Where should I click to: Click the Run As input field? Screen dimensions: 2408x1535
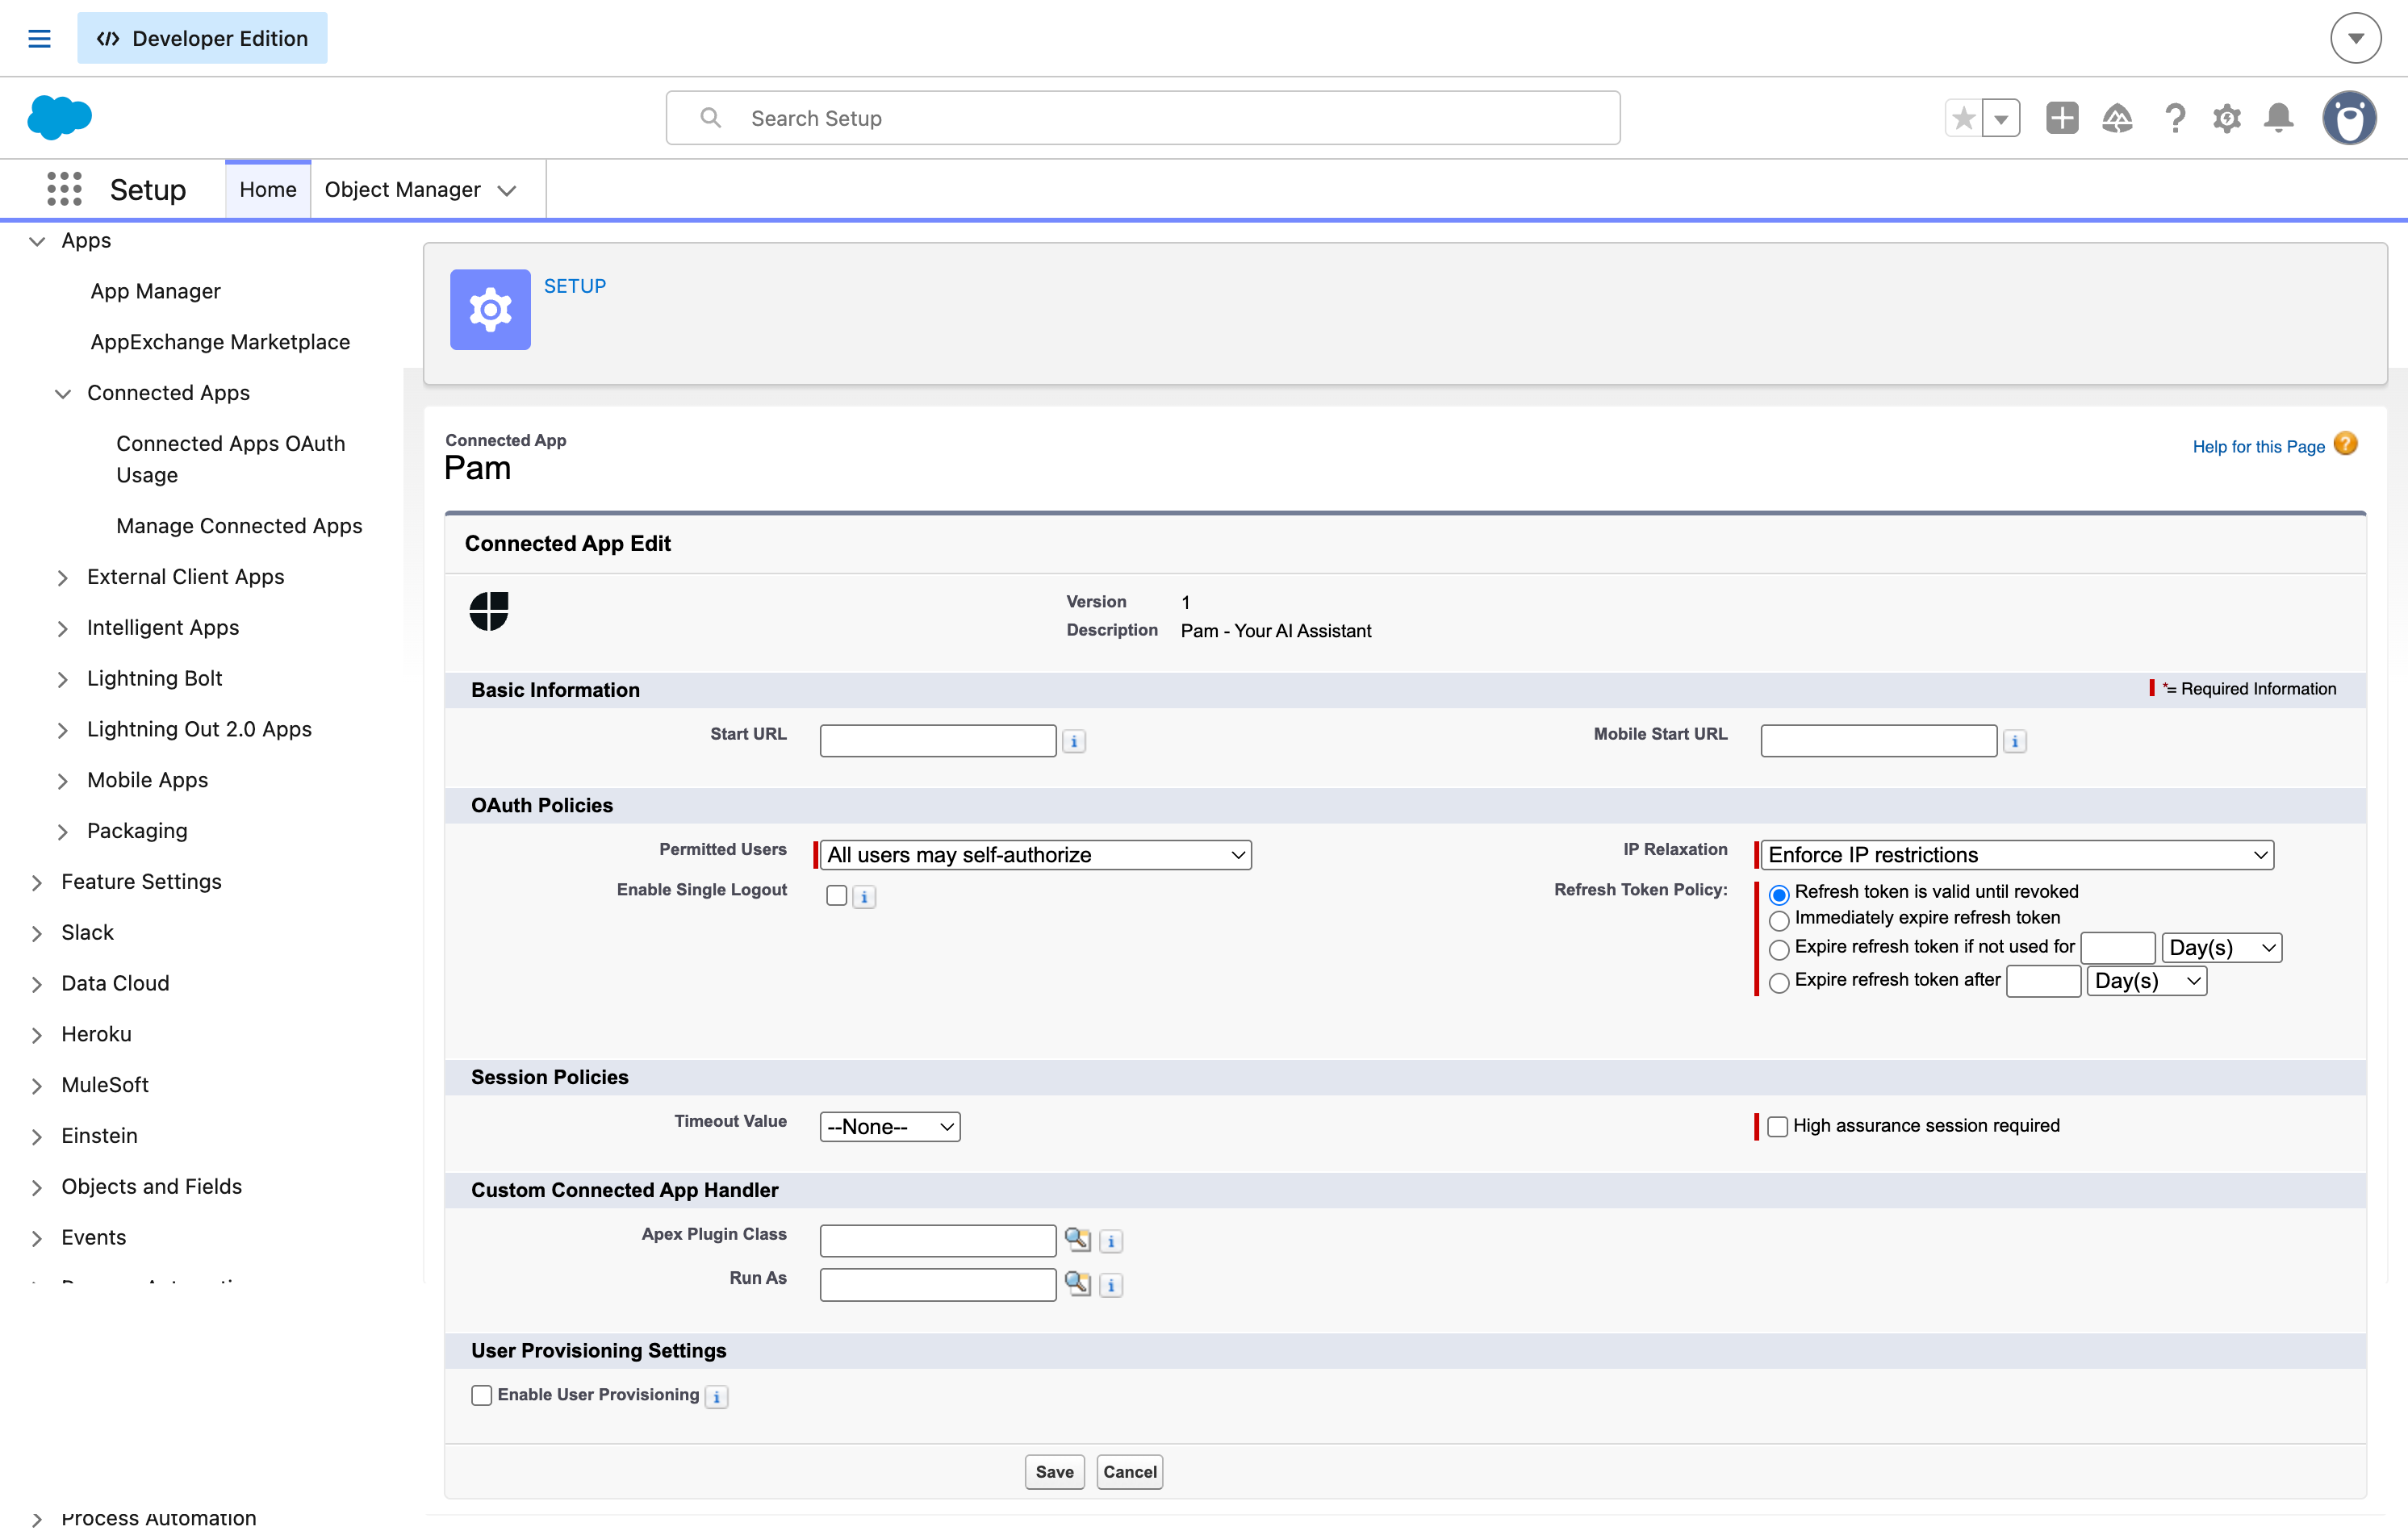(x=938, y=1284)
